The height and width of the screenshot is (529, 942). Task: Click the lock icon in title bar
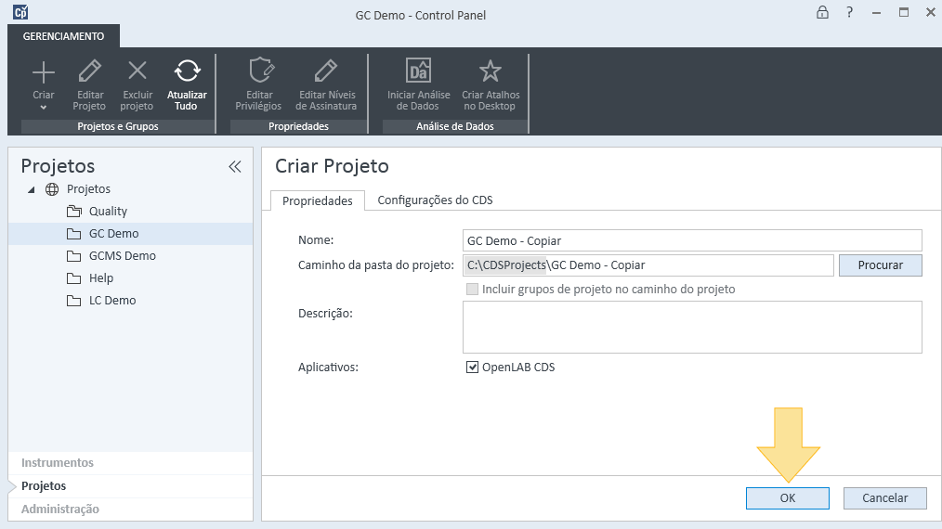pyautogui.click(x=822, y=13)
